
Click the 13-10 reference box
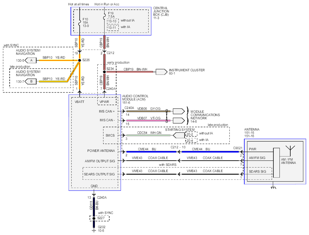tap(113, 21)
